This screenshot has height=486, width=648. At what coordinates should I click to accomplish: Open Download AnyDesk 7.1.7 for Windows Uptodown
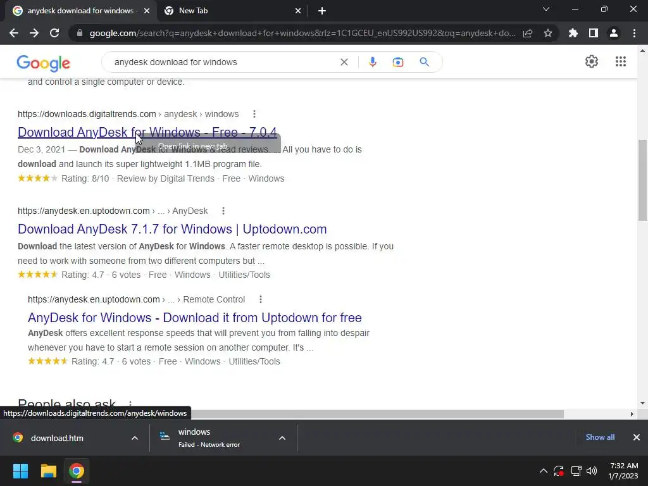click(172, 229)
